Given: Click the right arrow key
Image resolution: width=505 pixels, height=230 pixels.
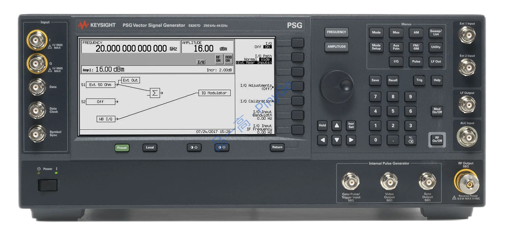Looking at the screenshot, I should click(351, 140).
